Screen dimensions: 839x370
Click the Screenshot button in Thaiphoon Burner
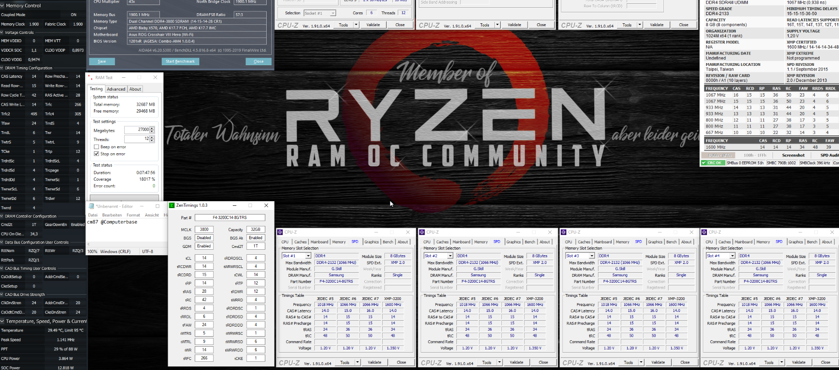pos(793,156)
